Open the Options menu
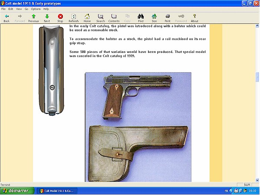This screenshot has width=260, height=195. pyautogui.click(x=36, y=9)
